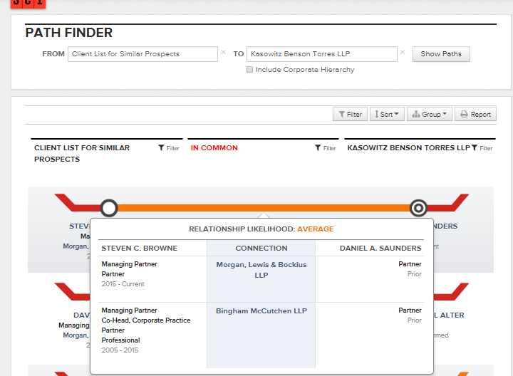The height and width of the screenshot is (376, 513).
Task: Enable Include Corporate Hierarchy checkbox
Action: point(249,69)
